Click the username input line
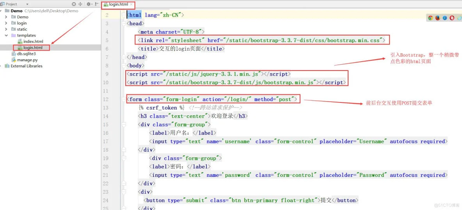Image resolution: width=462 pixels, height=210 pixels. click(299, 141)
